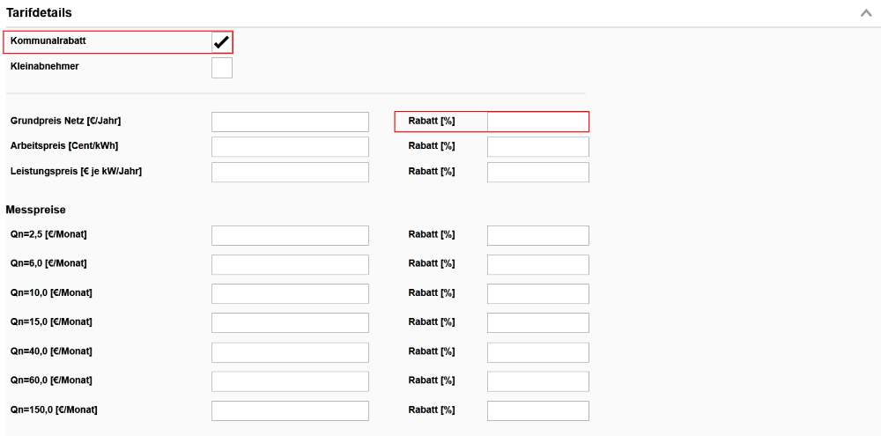Screen dimensions: 881x436
Task: Uncheck the Kommunalrabatt checkbox
Action: pos(221,42)
